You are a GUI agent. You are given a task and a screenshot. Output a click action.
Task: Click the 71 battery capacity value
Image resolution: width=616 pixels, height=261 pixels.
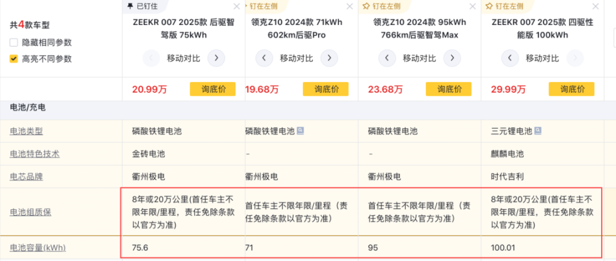[x=249, y=248]
